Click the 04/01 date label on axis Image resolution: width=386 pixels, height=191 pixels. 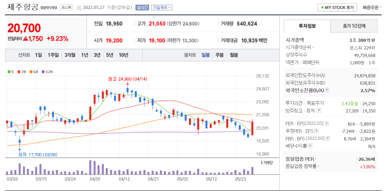point(95,179)
